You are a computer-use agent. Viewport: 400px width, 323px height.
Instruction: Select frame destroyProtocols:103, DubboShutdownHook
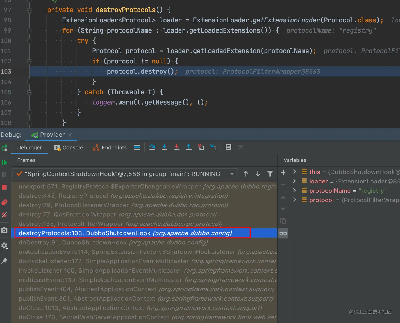pyautogui.click(x=144, y=233)
